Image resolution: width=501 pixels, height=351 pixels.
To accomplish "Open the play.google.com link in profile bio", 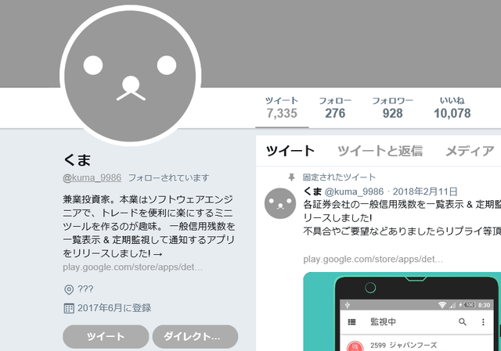I will (x=132, y=267).
